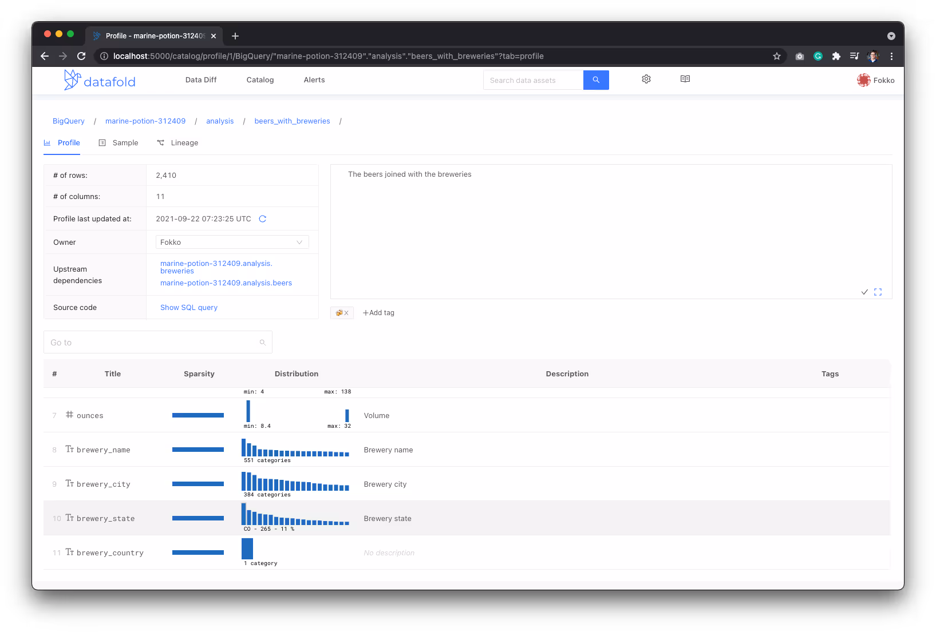Click sparsity bar for brewery_state
Viewport: 936px width, 632px height.
coord(198,518)
